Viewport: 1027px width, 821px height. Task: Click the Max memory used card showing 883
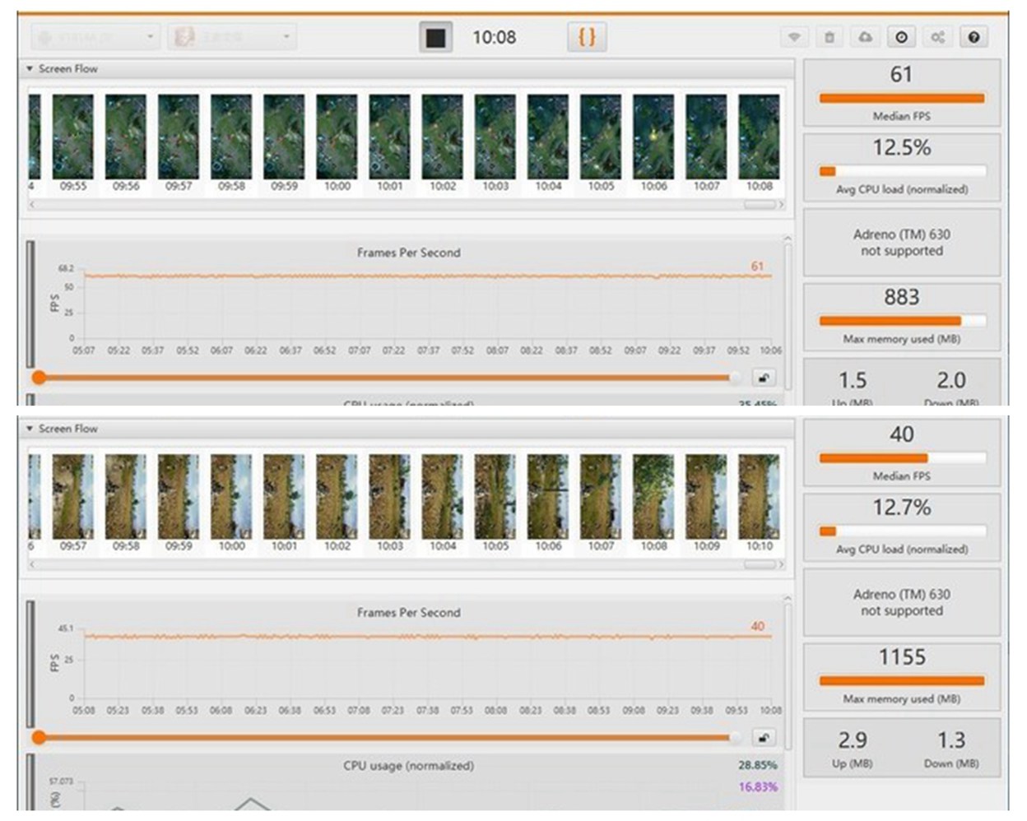902,316
